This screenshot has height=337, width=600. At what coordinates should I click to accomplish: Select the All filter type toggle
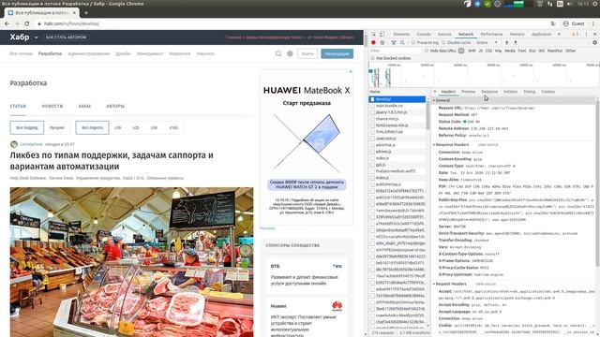point(461,51)
